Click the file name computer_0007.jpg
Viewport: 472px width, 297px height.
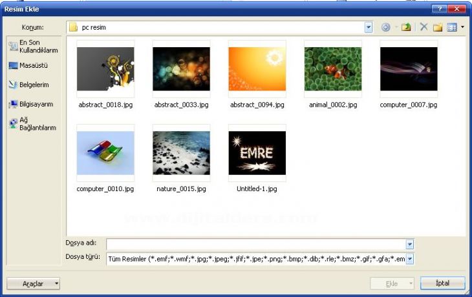409,105
